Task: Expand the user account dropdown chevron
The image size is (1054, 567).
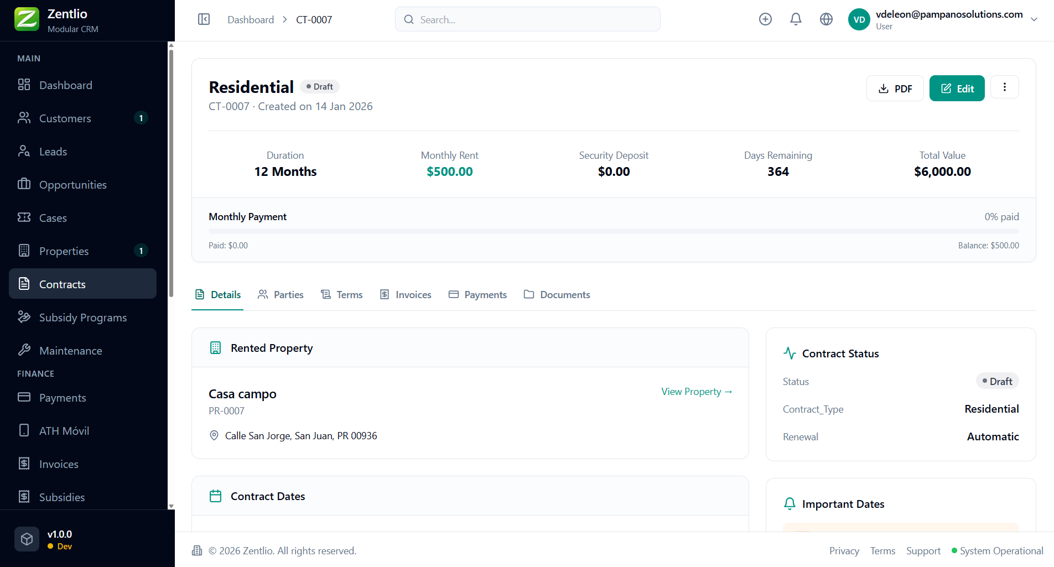Action: point(1034,19)
